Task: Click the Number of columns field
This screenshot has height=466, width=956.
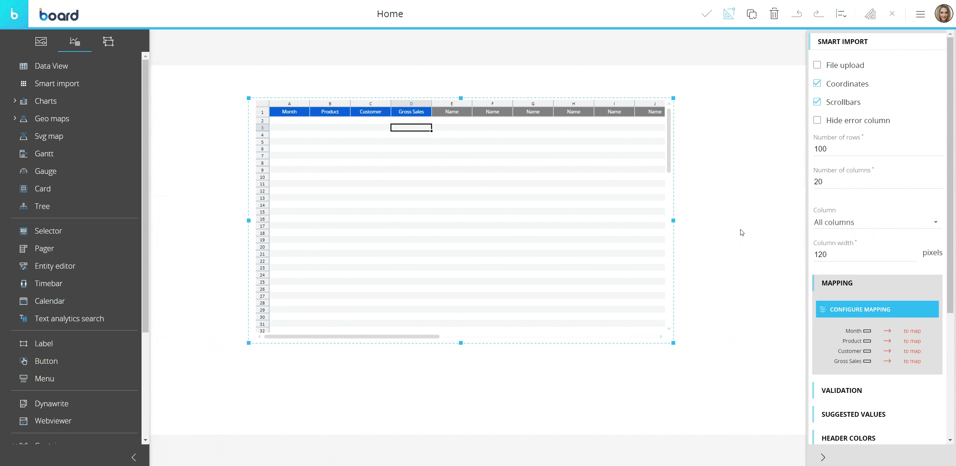Action: pos(878,182)
